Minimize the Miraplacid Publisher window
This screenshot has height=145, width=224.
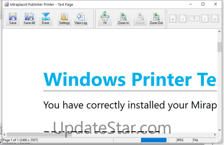pyautogui.click(x=191, y=4)
